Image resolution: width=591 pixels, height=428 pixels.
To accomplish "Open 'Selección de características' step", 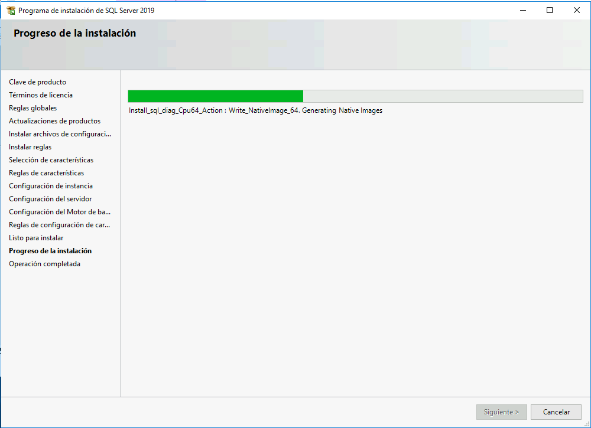I will [51, 160].
